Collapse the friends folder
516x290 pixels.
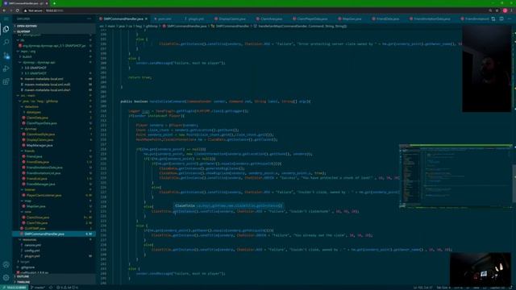pyautogui.click(x=54, y=151)
